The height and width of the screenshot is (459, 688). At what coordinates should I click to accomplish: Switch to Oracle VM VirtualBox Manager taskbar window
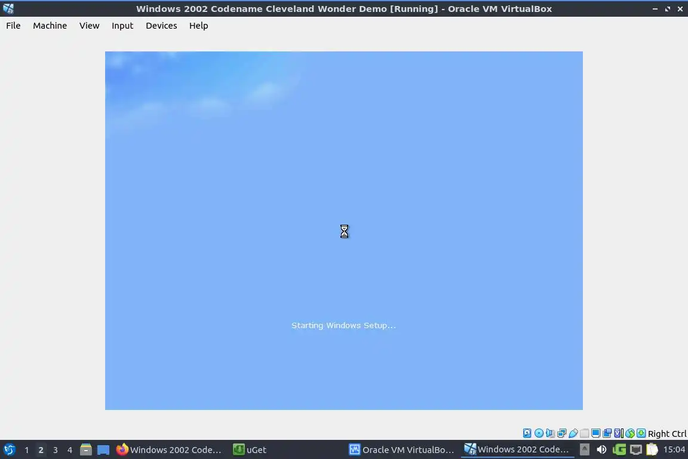click(401, 450)
